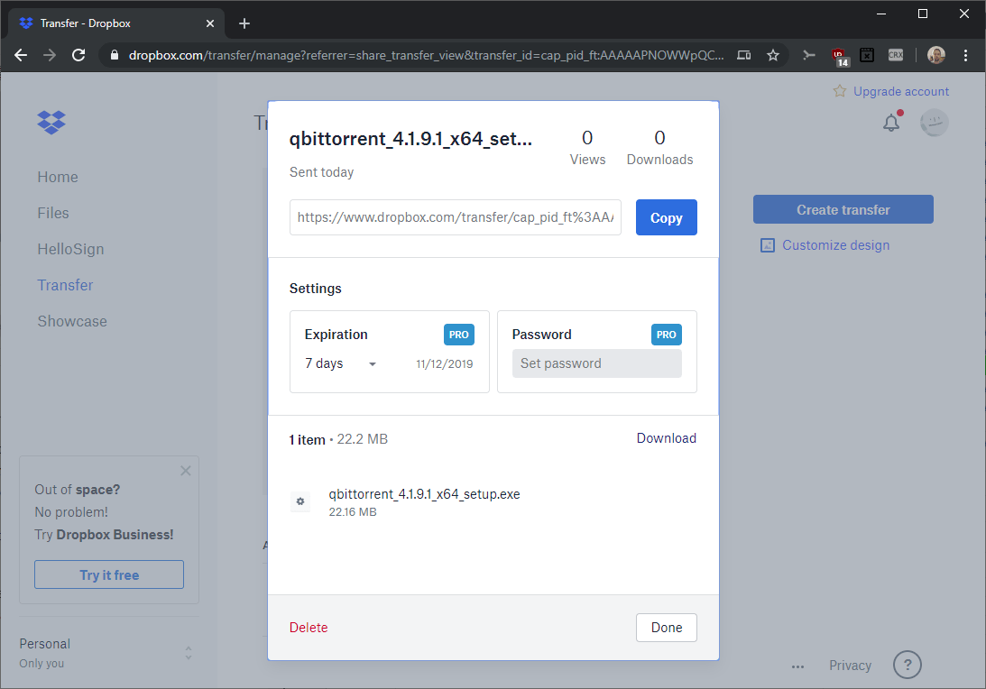Click the 11/12/2019 expiration date
Screen dimensions: 986x689
click(444, 364)
